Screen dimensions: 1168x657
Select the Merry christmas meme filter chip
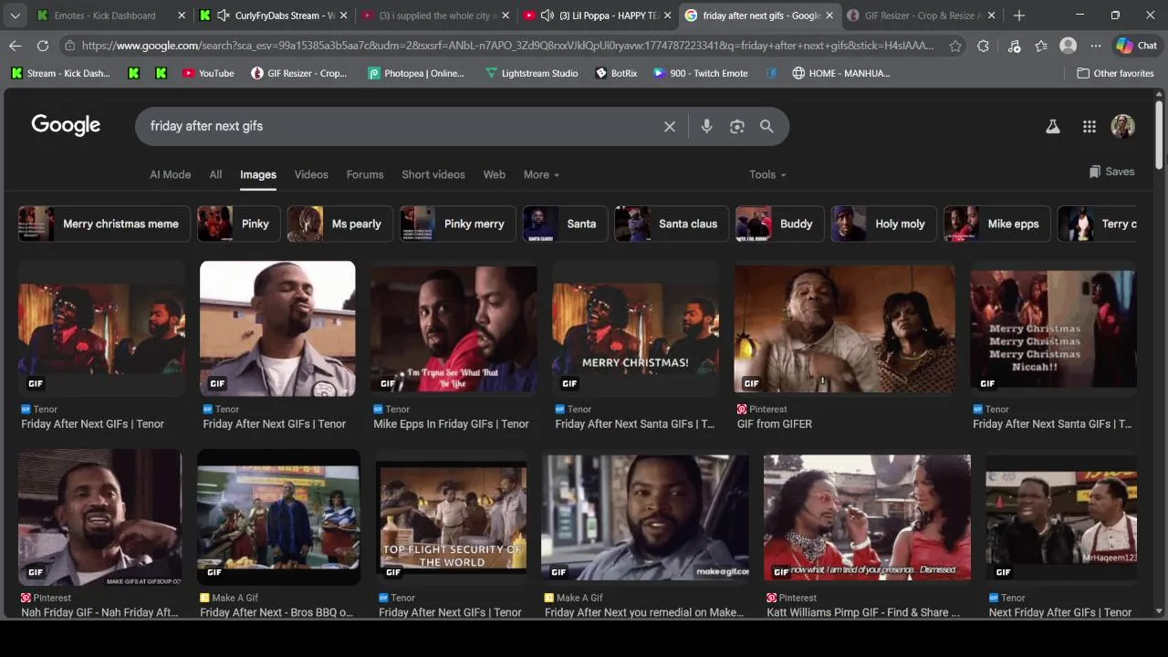[x=104, y=224]
